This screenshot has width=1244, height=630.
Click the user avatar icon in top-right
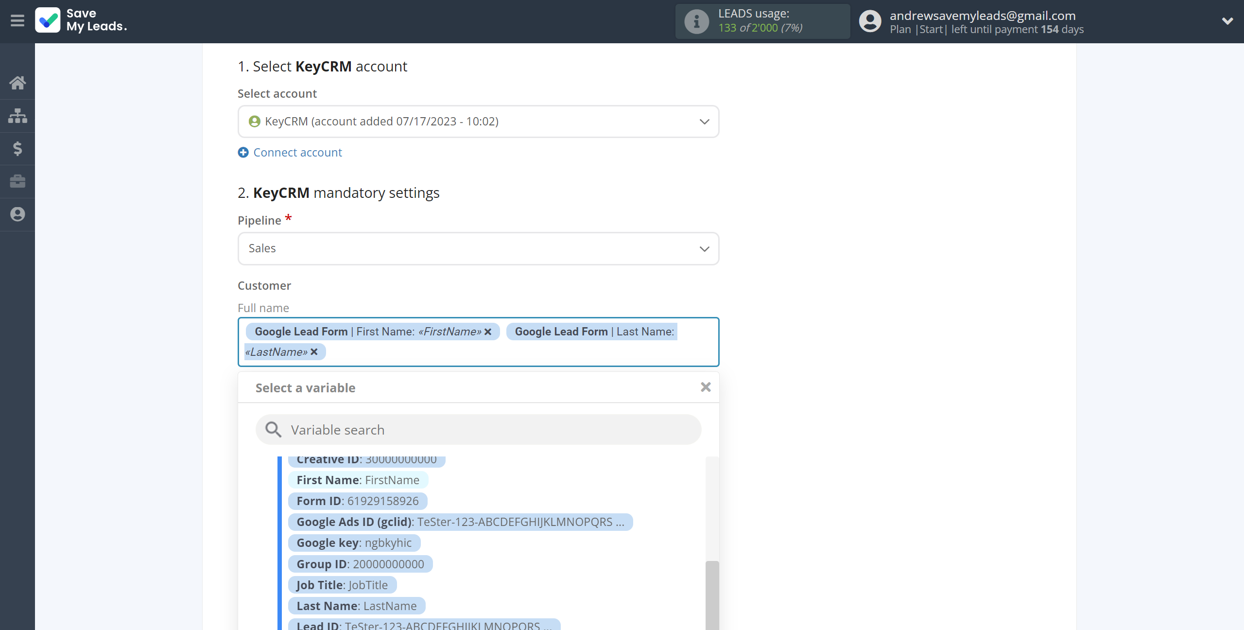870,21
